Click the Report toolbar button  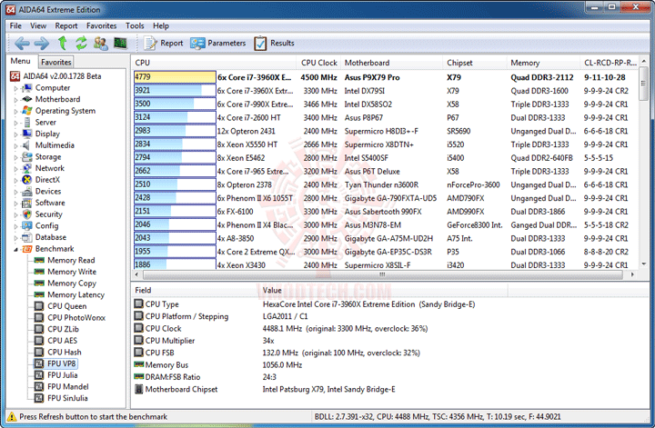coord(164,43)
